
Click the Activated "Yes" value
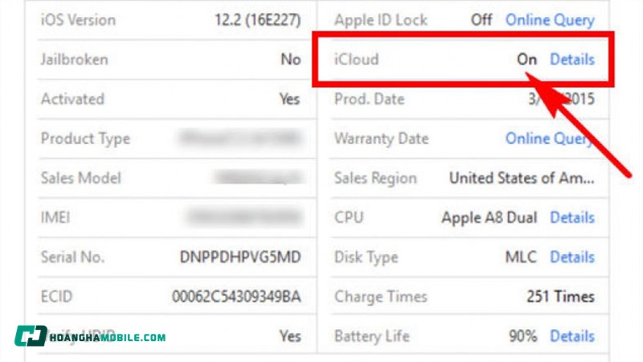289,99
